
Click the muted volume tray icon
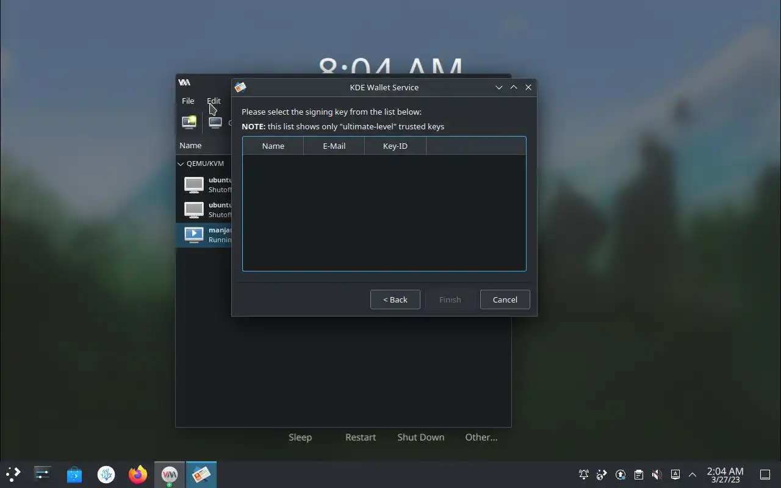657,475
